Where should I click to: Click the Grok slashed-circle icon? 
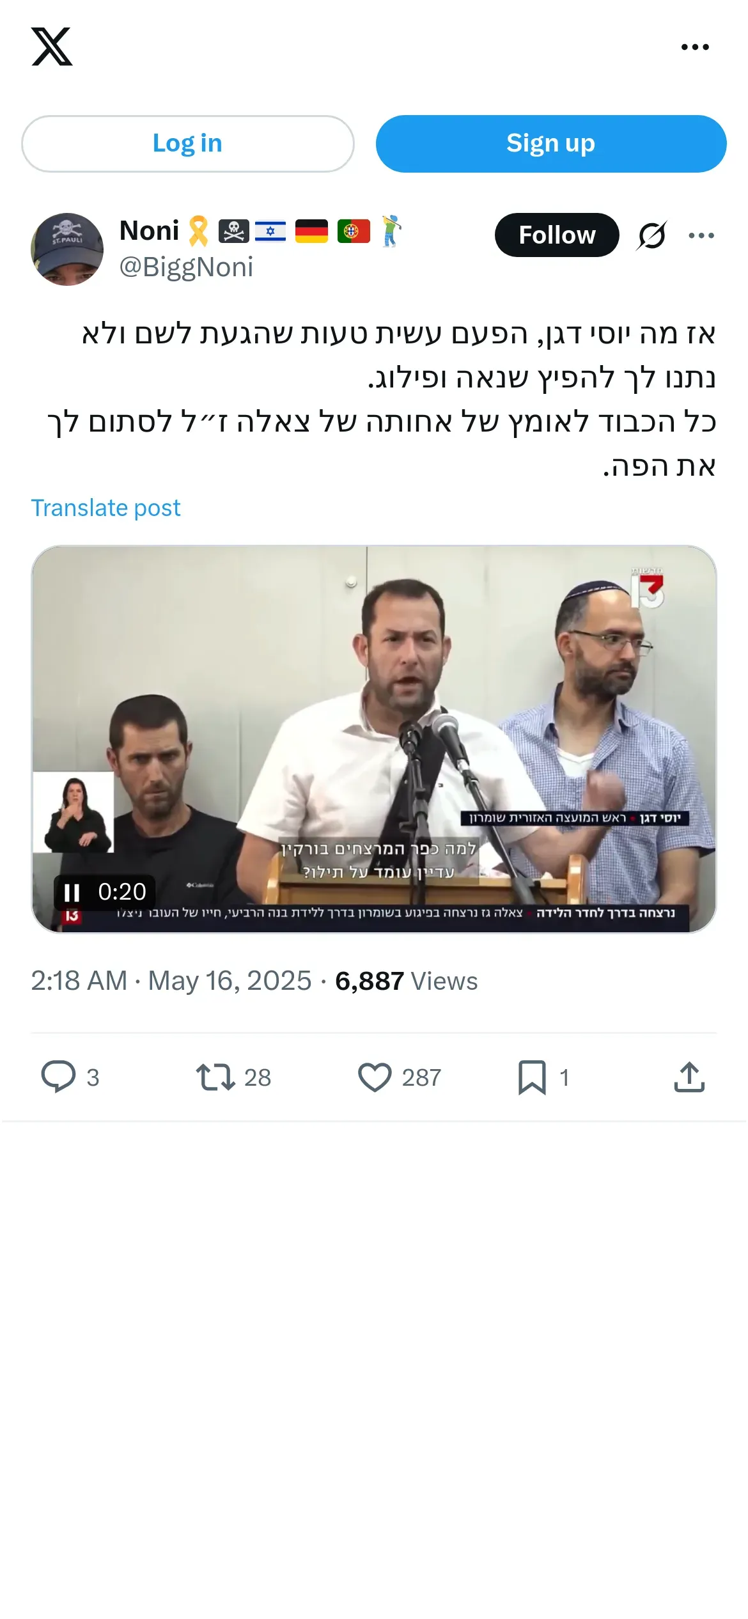pyautogui.click(x=651, y=235)
